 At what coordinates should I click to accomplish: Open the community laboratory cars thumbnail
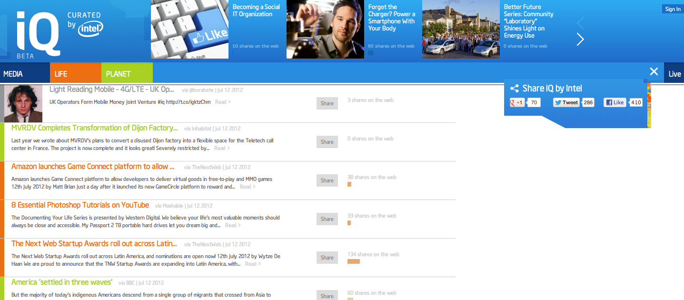(461, 29)
